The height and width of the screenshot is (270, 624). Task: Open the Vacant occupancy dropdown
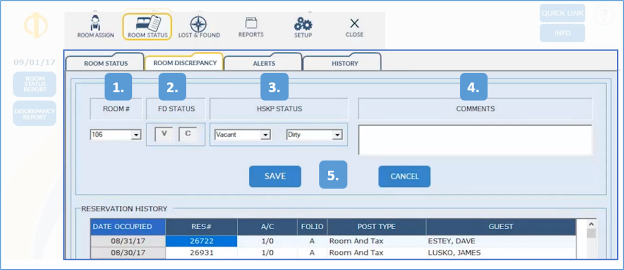[x=266, y=135]
